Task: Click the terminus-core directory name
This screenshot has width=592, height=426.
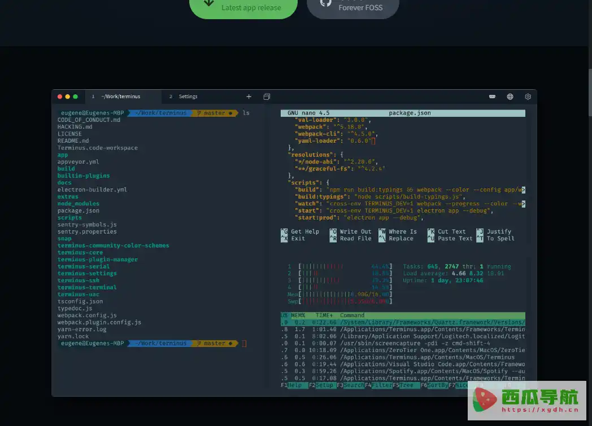Action: (x=80, y=253)
